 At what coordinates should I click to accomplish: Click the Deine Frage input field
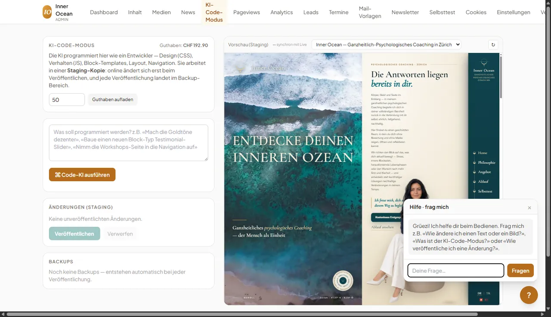click(456, 271)
